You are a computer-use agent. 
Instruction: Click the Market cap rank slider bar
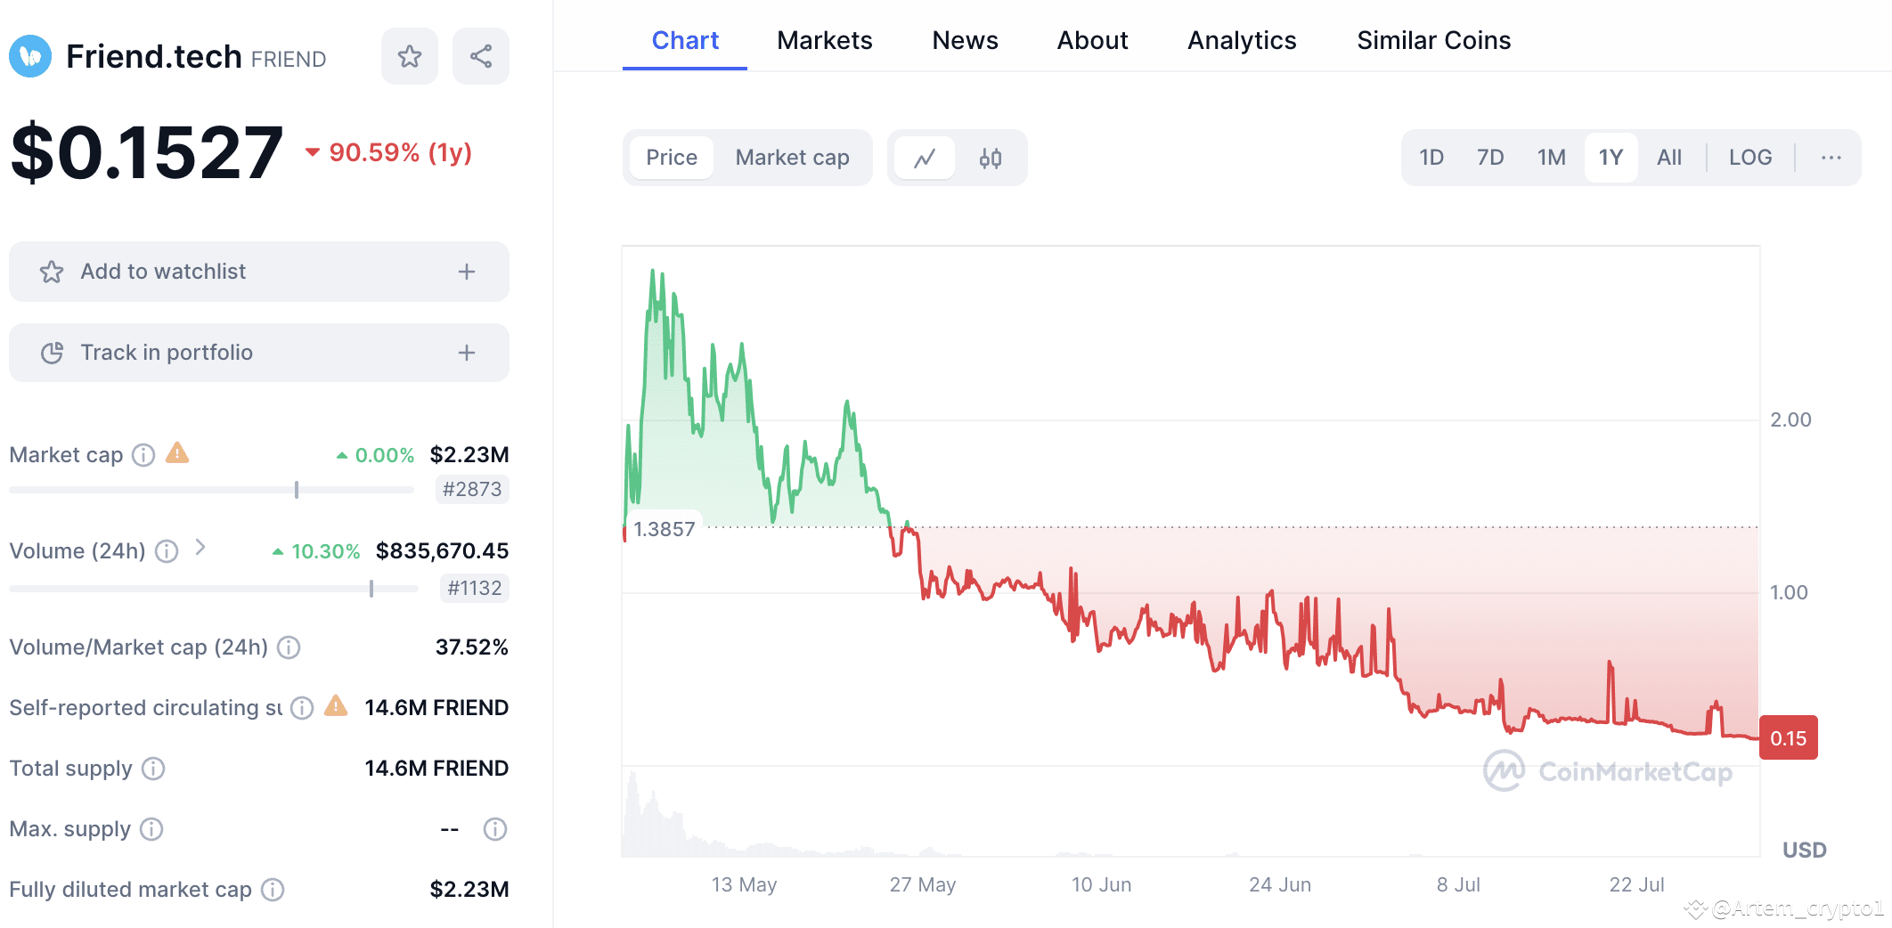click(x=211, y=490)
